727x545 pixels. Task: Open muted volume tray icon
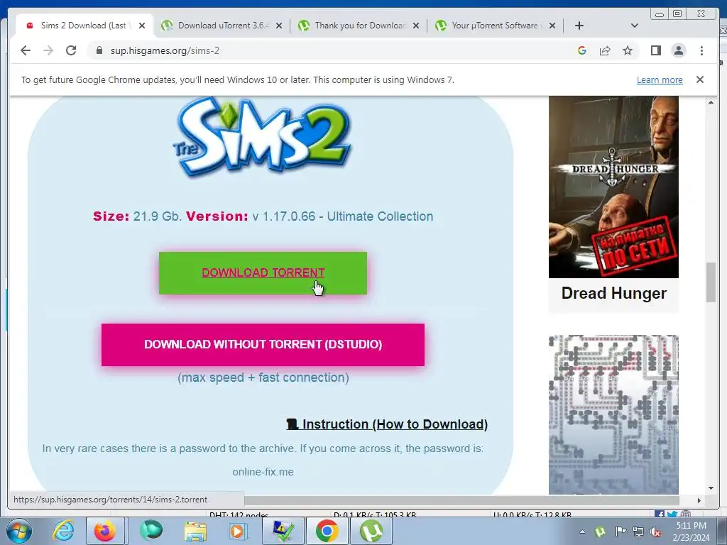[x=655, y=532]
